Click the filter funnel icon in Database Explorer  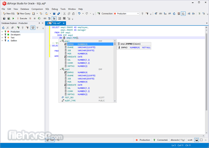(38, 28)
